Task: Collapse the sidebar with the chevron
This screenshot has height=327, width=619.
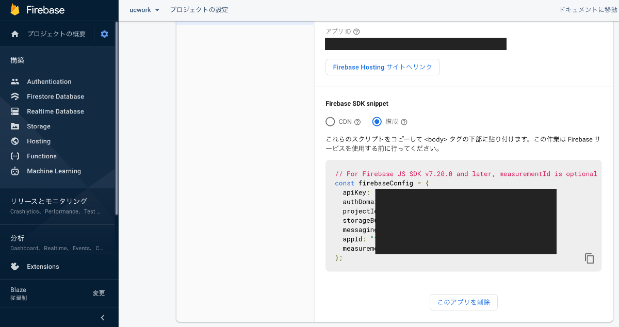Action: [103, 318]
